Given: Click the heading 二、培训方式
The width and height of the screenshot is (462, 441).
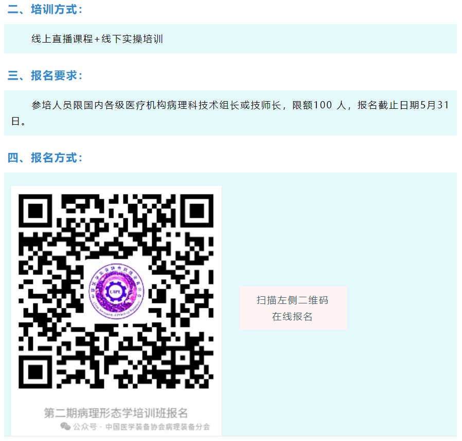Looking at the screenshot, I should pos(44,9).
